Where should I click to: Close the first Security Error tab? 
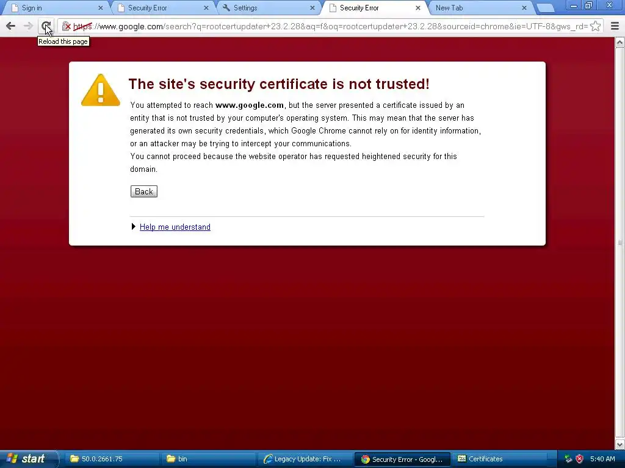(x=206, y=8)
